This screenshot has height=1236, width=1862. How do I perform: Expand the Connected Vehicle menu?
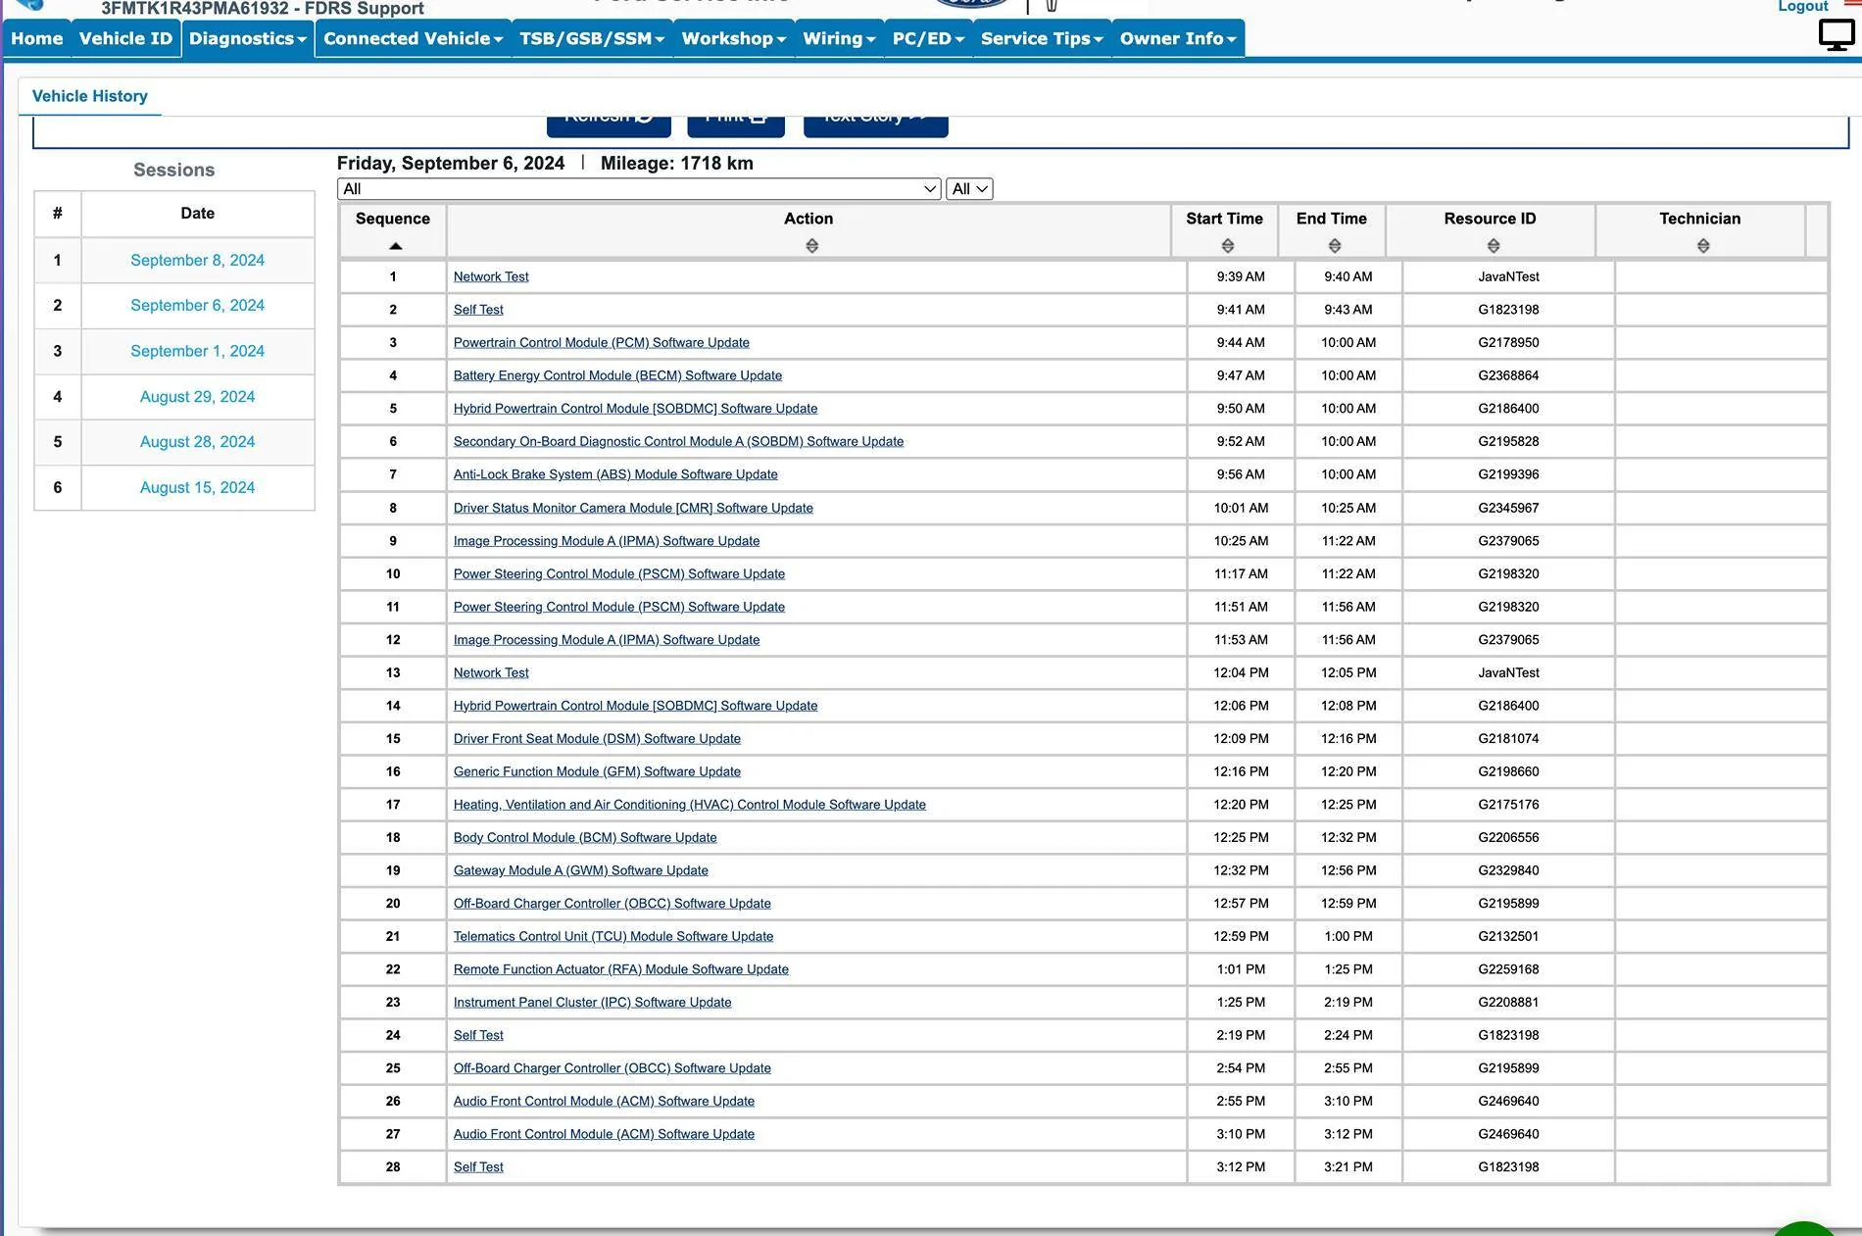coord(413,38)
